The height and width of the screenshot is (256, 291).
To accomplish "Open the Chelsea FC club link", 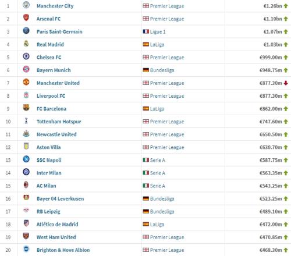I will click(x=49, y=58).
